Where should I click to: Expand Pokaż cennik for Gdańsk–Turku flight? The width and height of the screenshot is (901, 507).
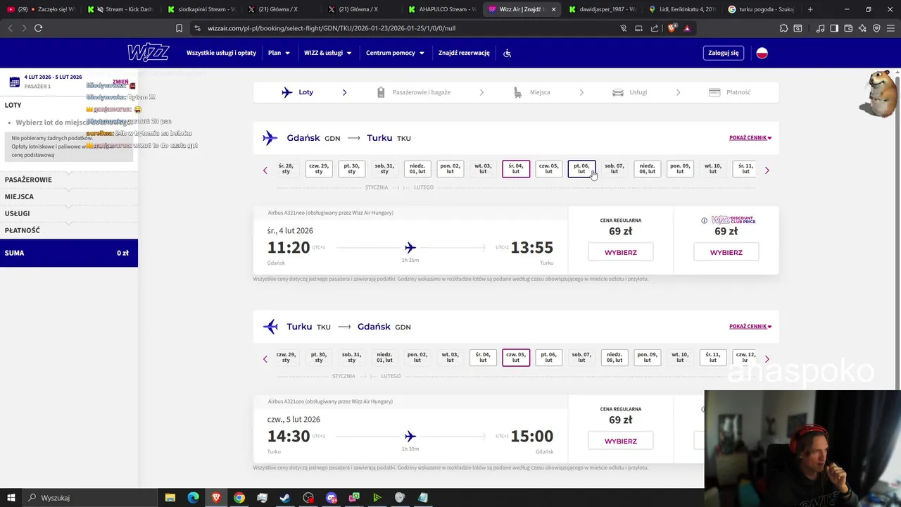(x=750, y=138)
